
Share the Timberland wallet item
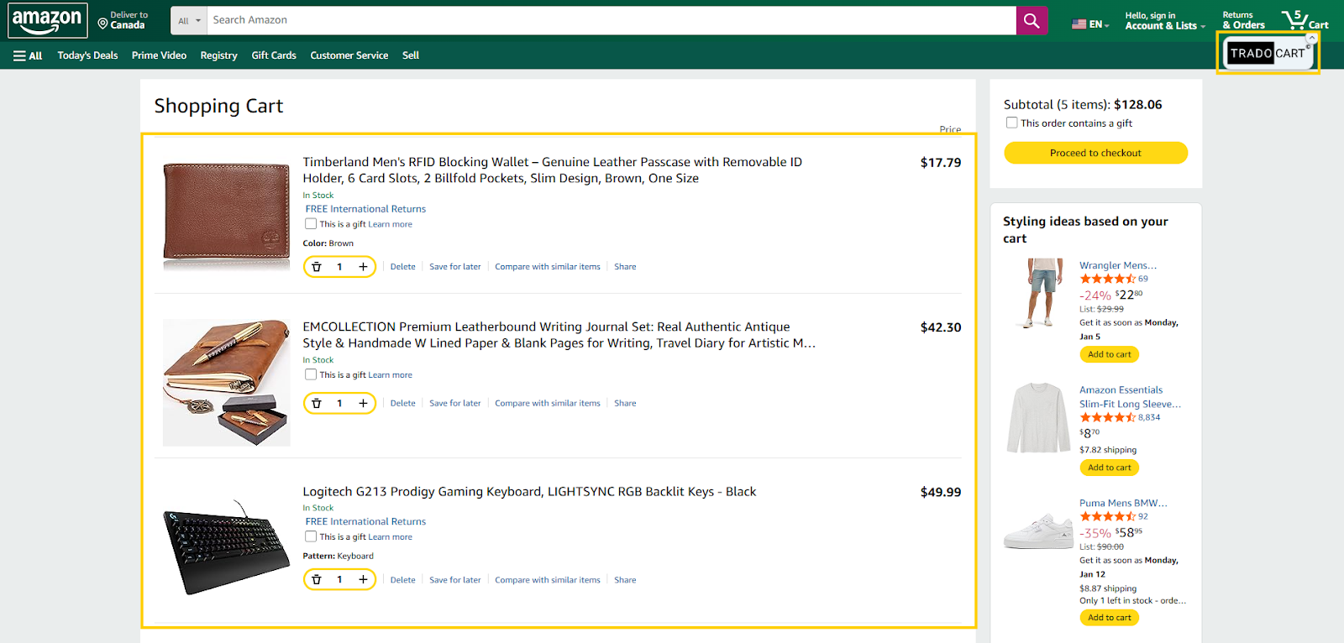tap(625, 267)
